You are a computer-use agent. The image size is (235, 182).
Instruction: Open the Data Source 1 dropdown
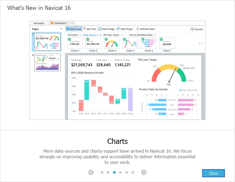(92, 35)
